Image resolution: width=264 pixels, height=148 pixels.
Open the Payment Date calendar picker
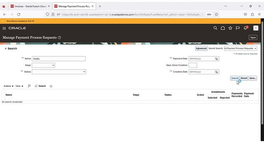216,59
